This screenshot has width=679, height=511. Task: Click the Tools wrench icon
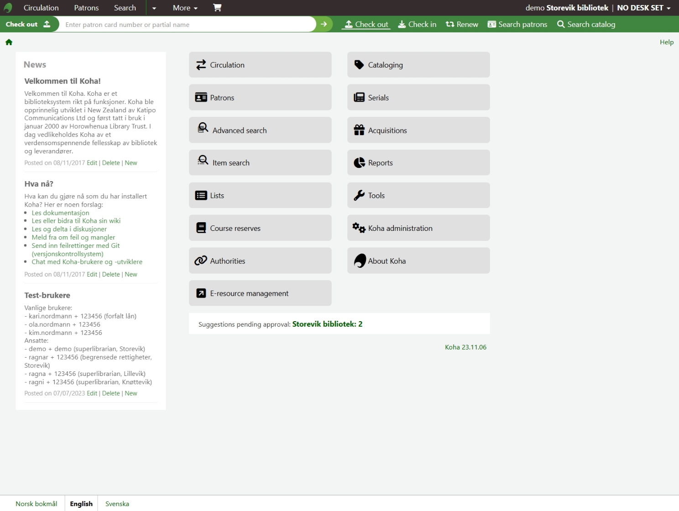[359, 195]
